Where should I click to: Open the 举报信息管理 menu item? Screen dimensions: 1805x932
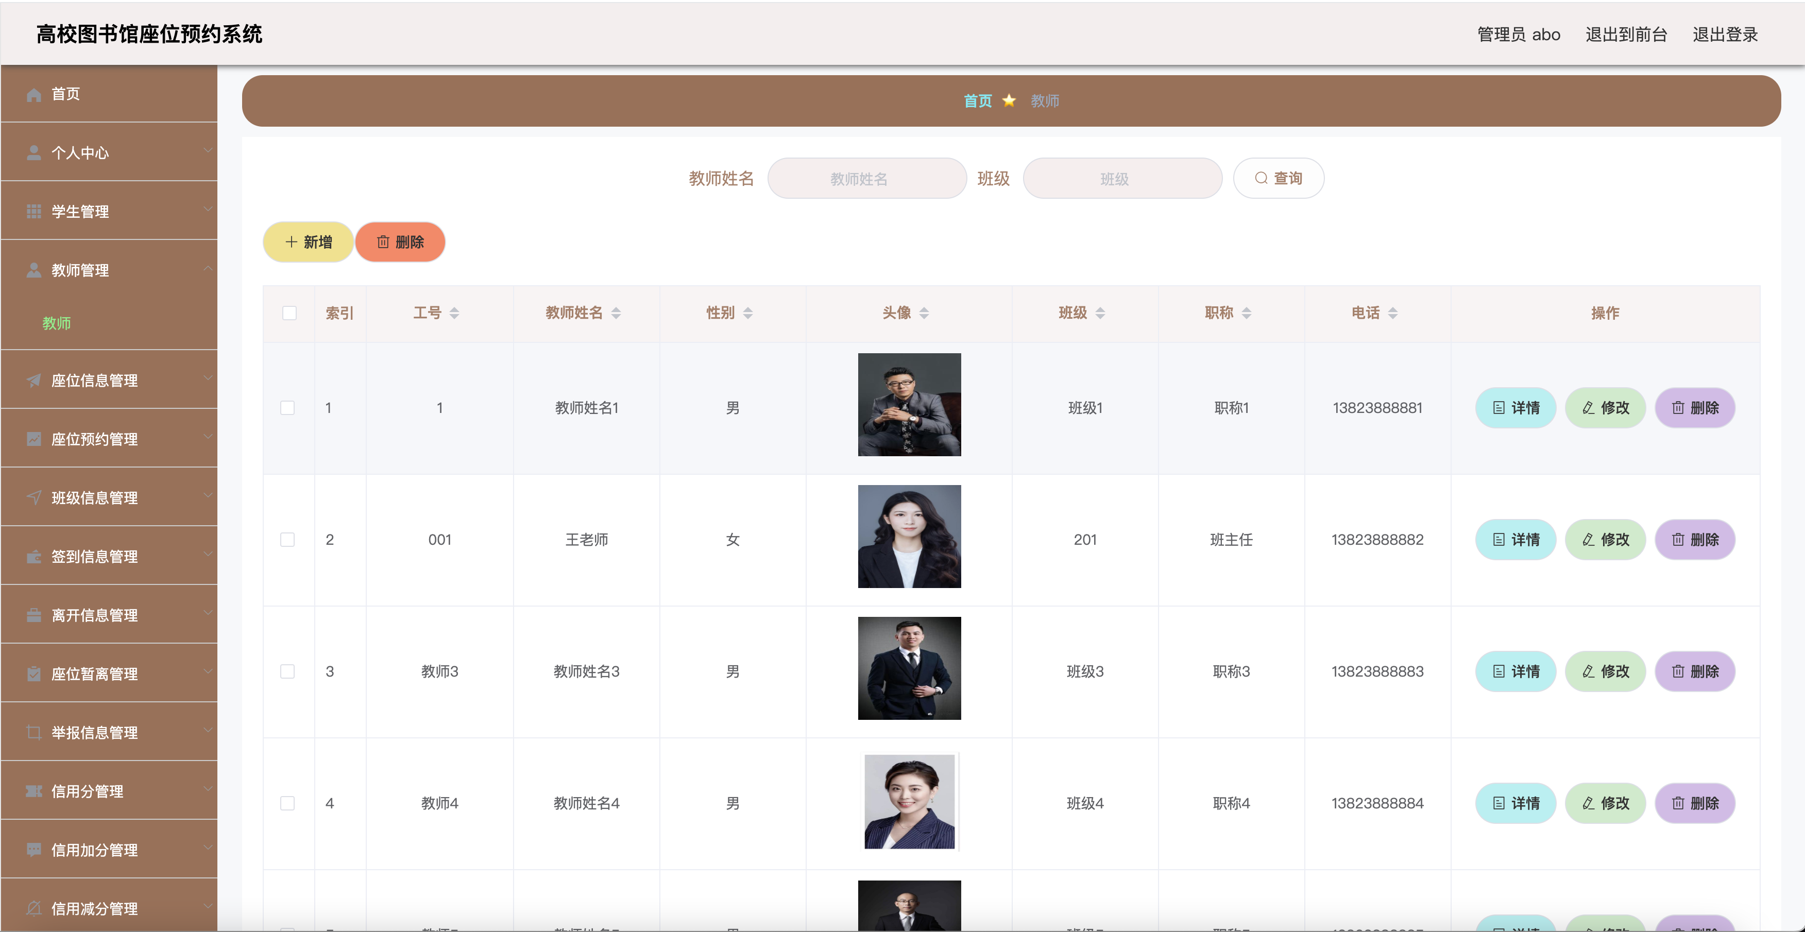tap(109, 732)
